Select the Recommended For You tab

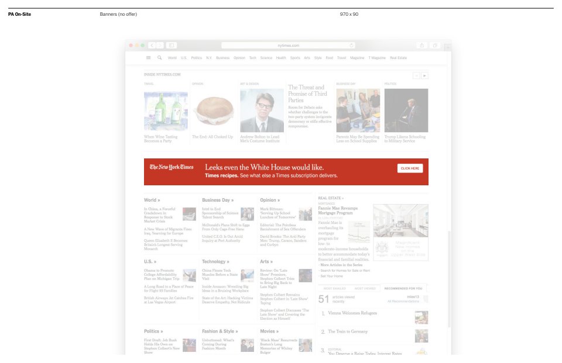tap(403, 289)
